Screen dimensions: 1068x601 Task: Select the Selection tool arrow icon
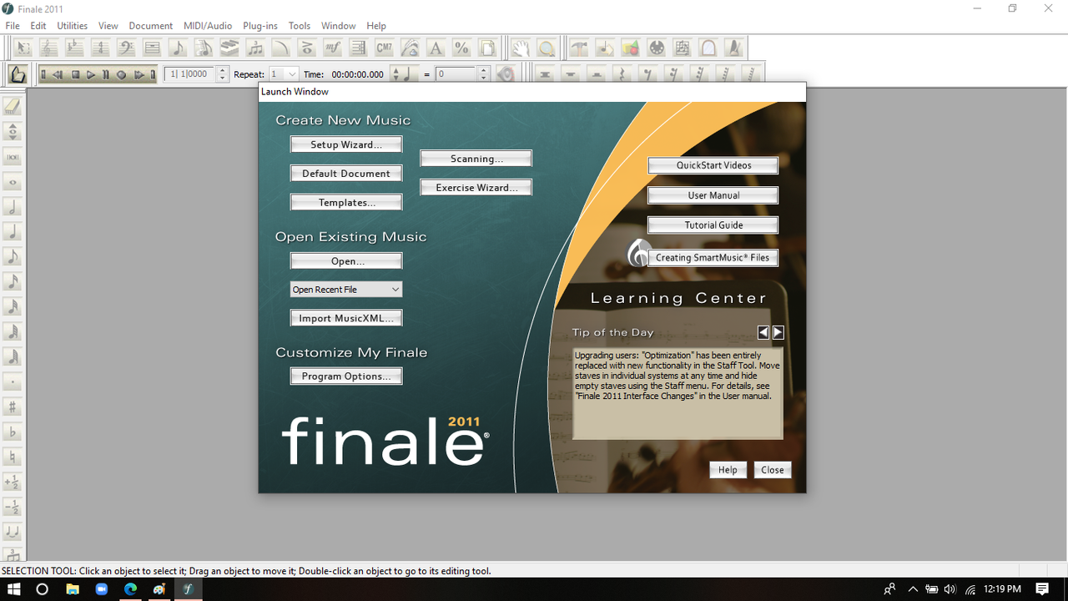coord(23,48)
